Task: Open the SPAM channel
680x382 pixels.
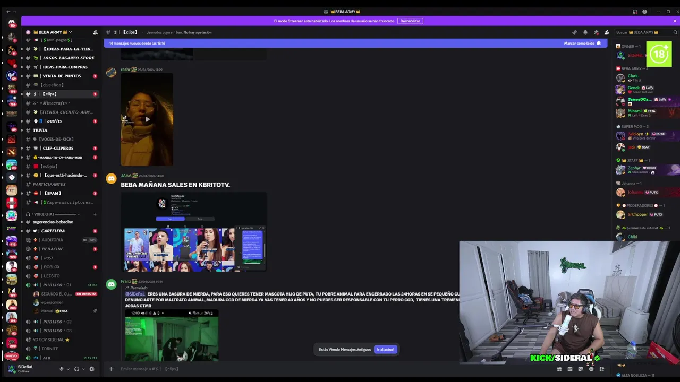Action: point(61,193)
